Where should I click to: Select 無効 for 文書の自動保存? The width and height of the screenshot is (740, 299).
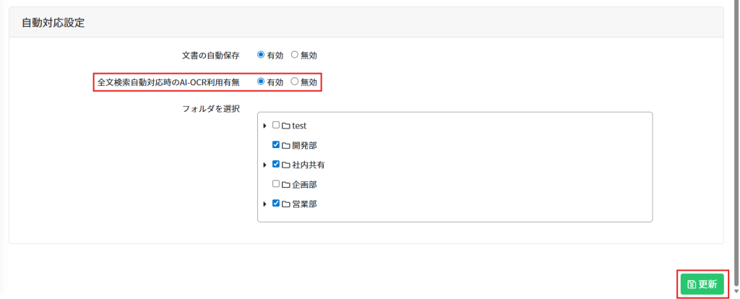pos(294,54)
